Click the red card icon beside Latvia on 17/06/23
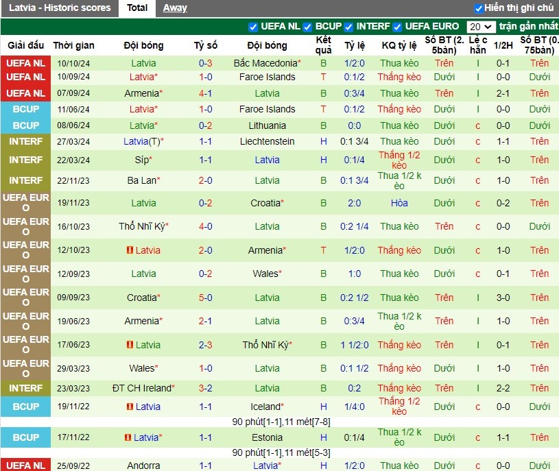 [x=130, y=345]
